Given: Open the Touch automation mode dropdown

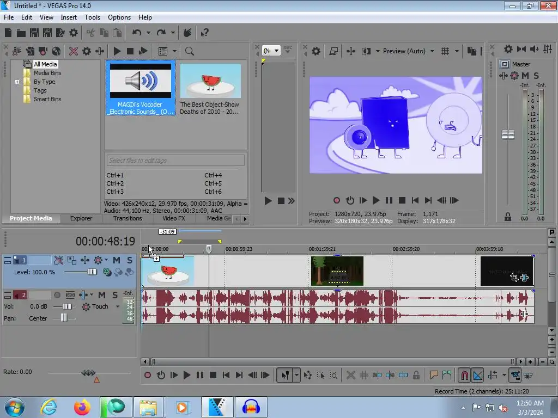Looking at the screenshot, I should point(118,306).
